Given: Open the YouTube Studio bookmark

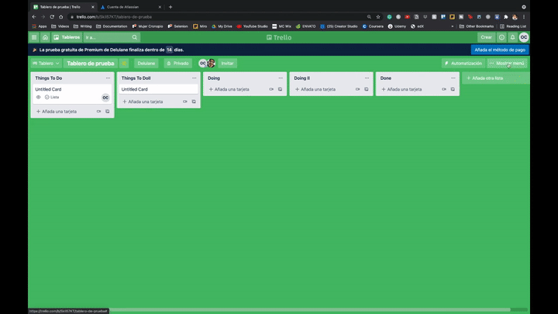Looking at the screenshot, I should [x=253, y=26].
